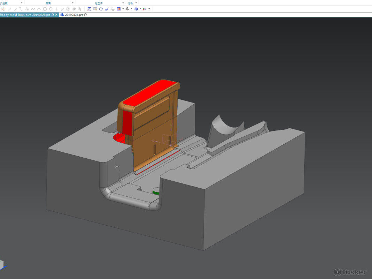Click the circular arrows refresh icon
372x279 pixels.
coord(101,9)
